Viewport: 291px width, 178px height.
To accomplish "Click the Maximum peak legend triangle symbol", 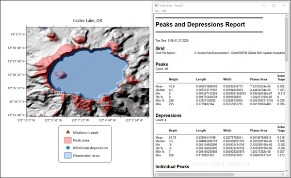I will 68,132.
